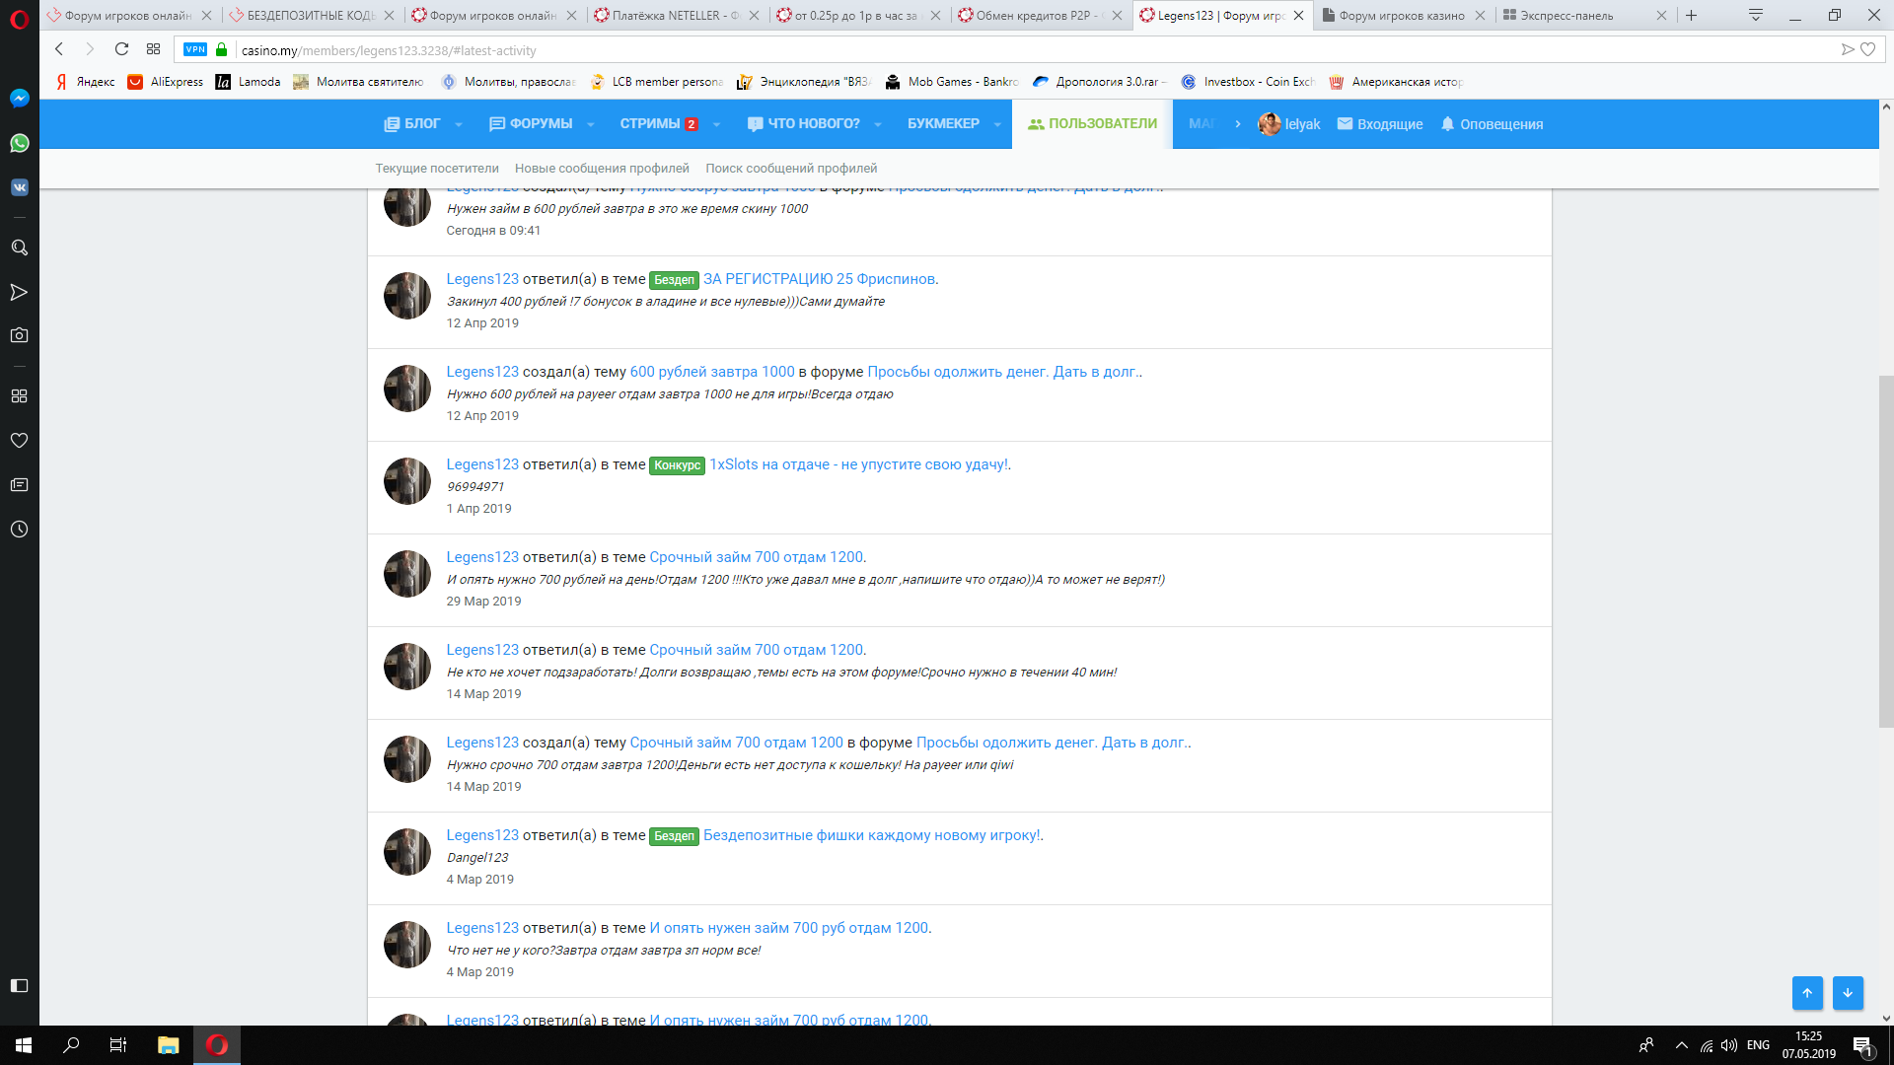Go back using the browser back arrow
The width and height of the screenshot is (1894, 1065).
[59, 49]
